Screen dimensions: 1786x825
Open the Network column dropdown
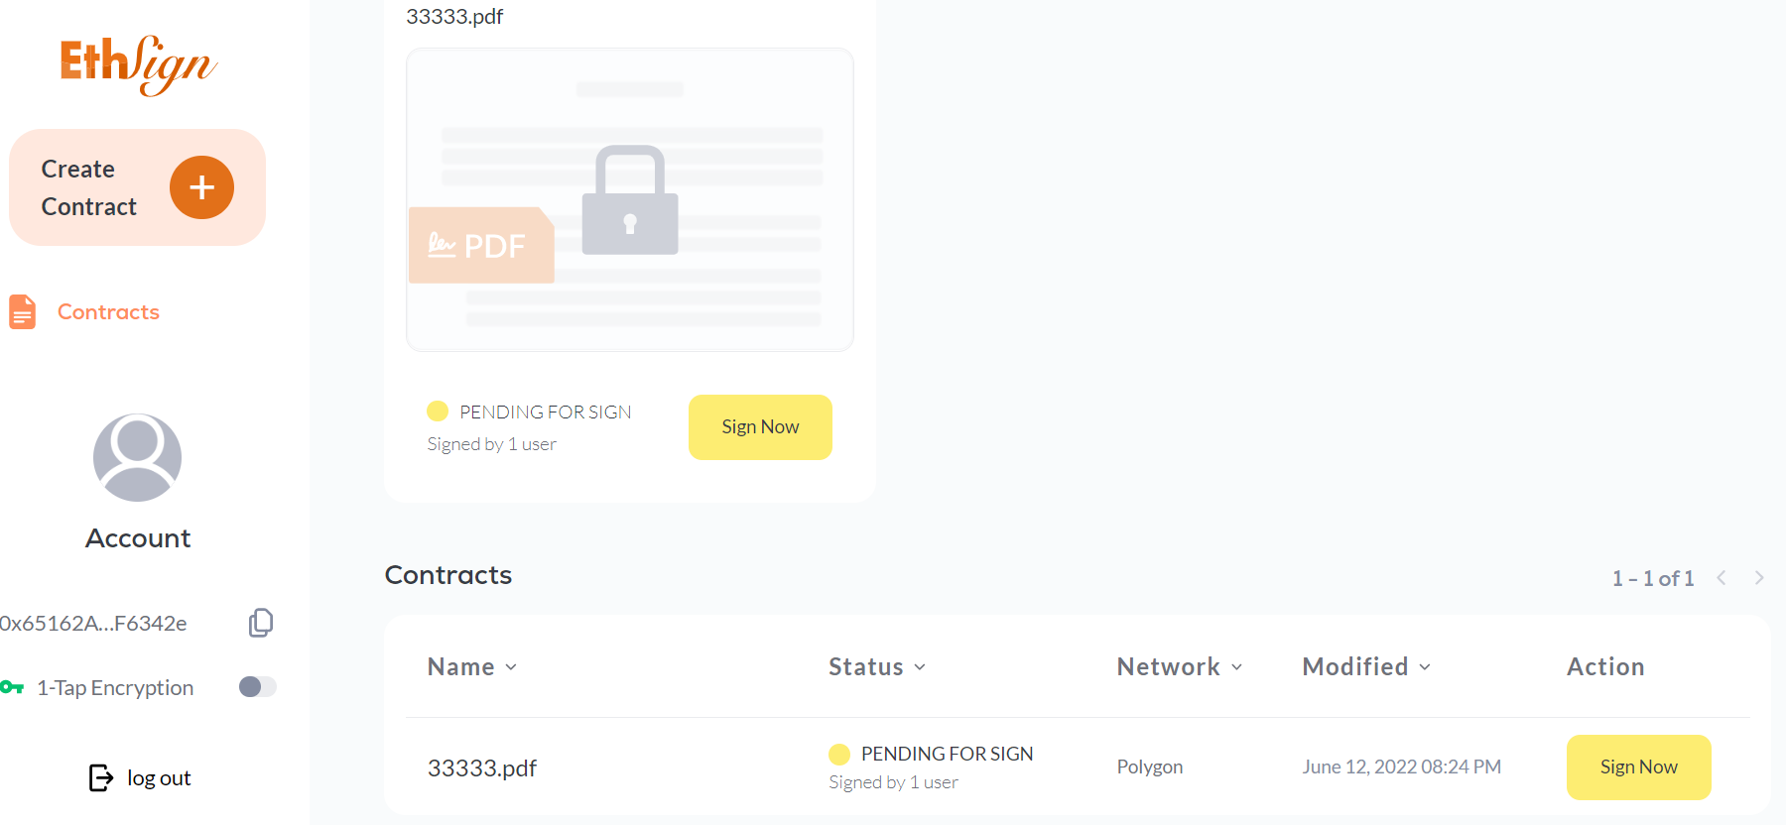1236,667
